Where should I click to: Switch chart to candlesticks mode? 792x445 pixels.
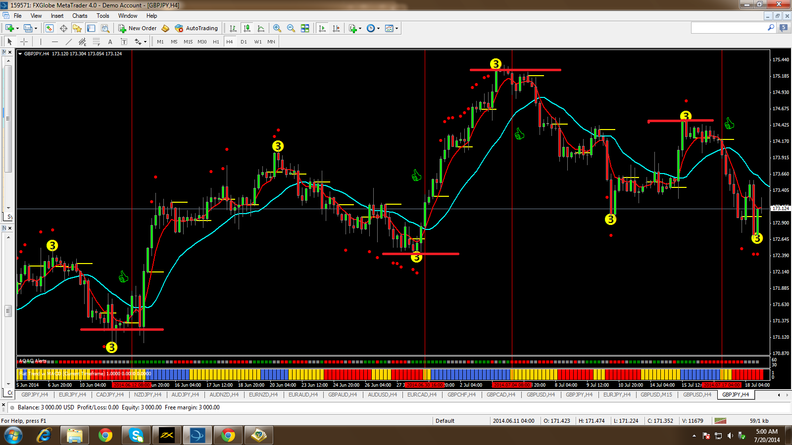click(247, 28)
